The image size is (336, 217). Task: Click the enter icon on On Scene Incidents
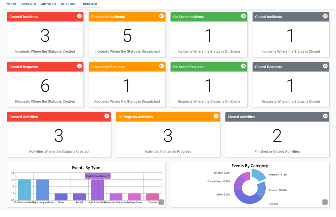tap(243, 16)
